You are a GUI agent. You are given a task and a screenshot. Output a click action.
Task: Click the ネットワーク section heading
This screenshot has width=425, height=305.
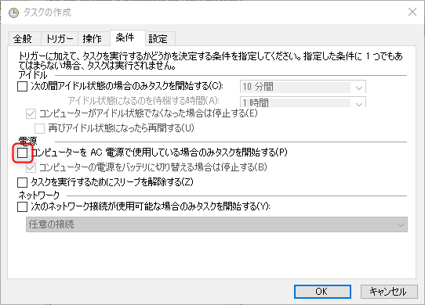pyautogui.click(x=39, y=195)
